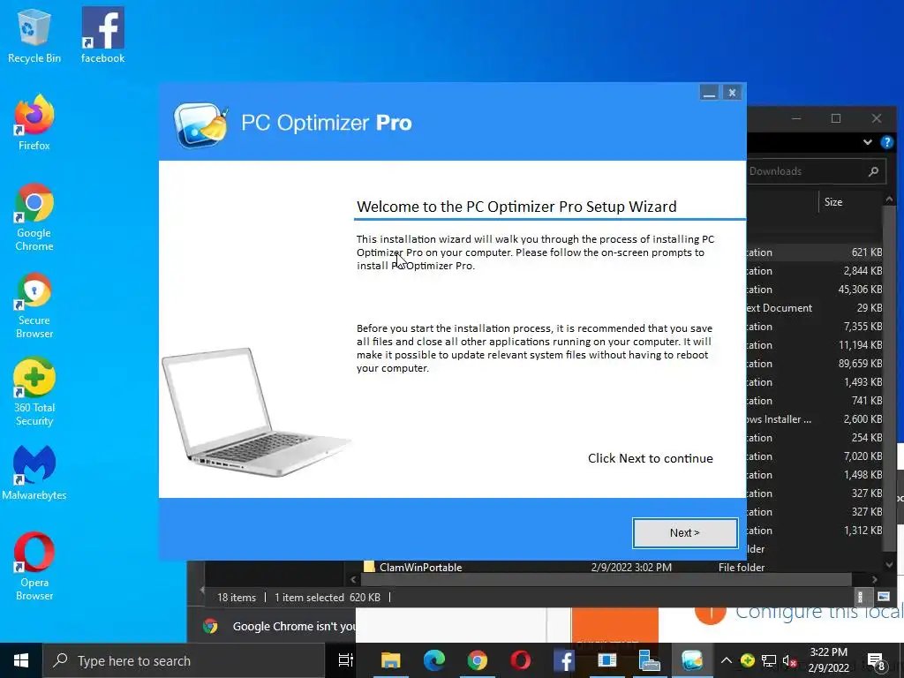The image size is (904, 678).
Task: Launch Google Chrome from the taskbar
Action: point(478,660)
